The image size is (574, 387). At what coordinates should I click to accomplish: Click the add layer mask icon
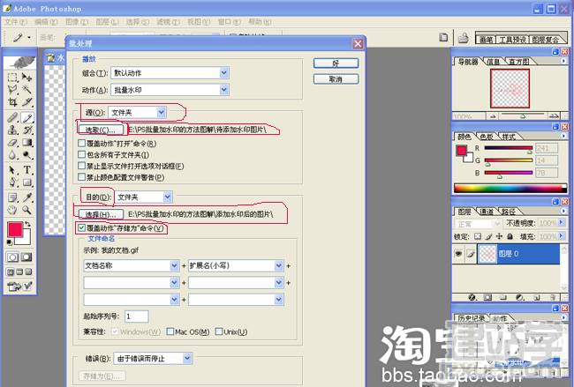(x=487, y=297)
